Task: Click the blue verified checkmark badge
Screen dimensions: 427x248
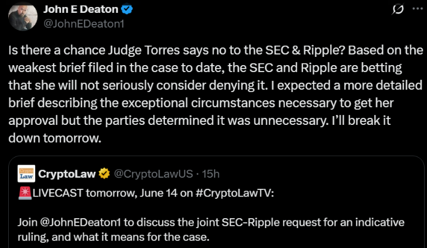Action: pyautogui.click(x=127, y=10)
